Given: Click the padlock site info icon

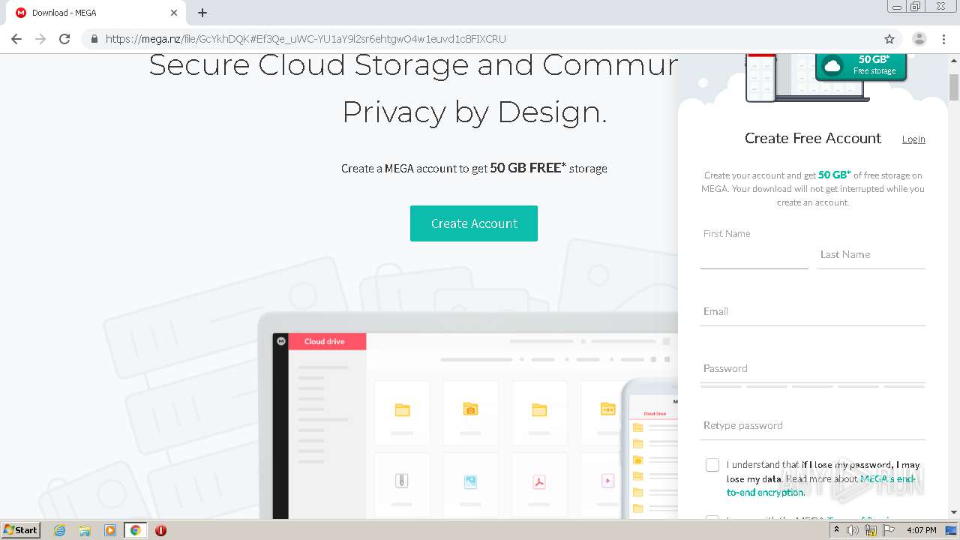Looking at the screenshot, I should tap(94, 39).
